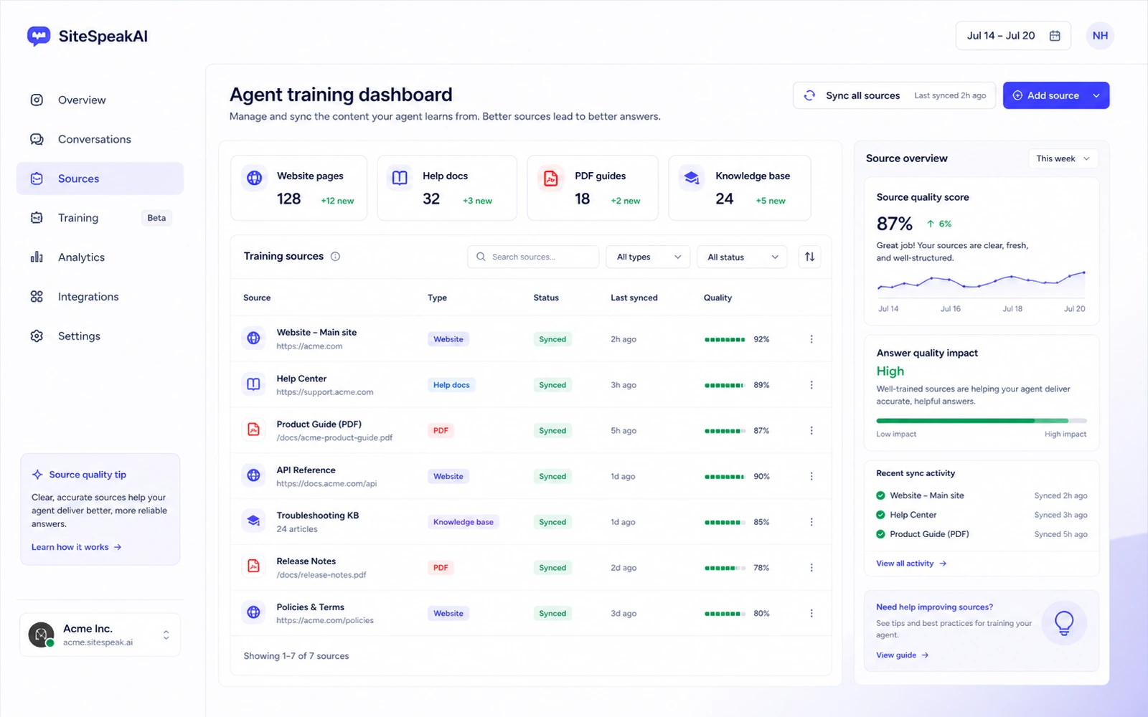This screenshot has width=1148, height=717.
Task: Open Settings in the sidebar
Action: 100,336
